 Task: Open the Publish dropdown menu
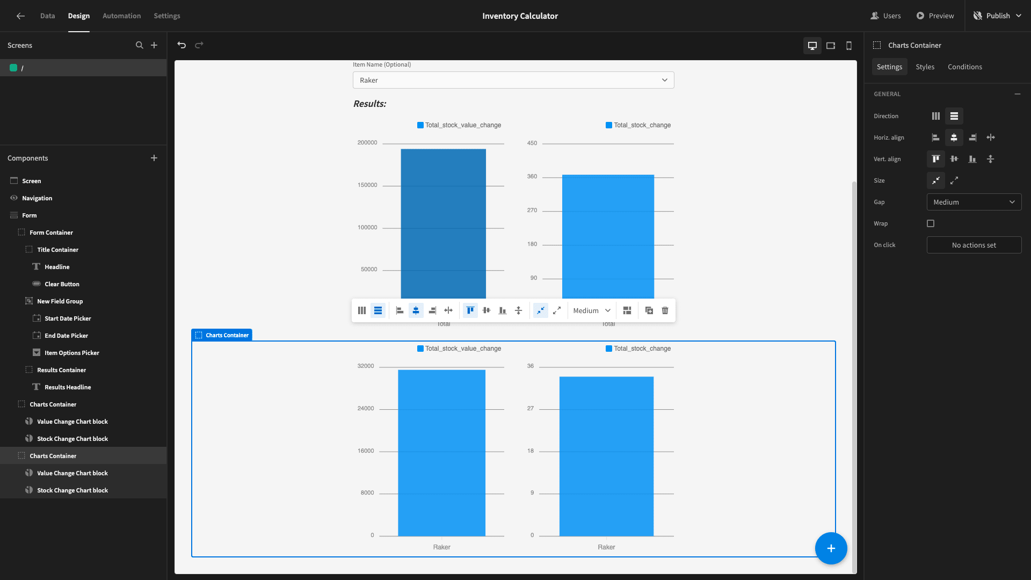click(998, 16)
